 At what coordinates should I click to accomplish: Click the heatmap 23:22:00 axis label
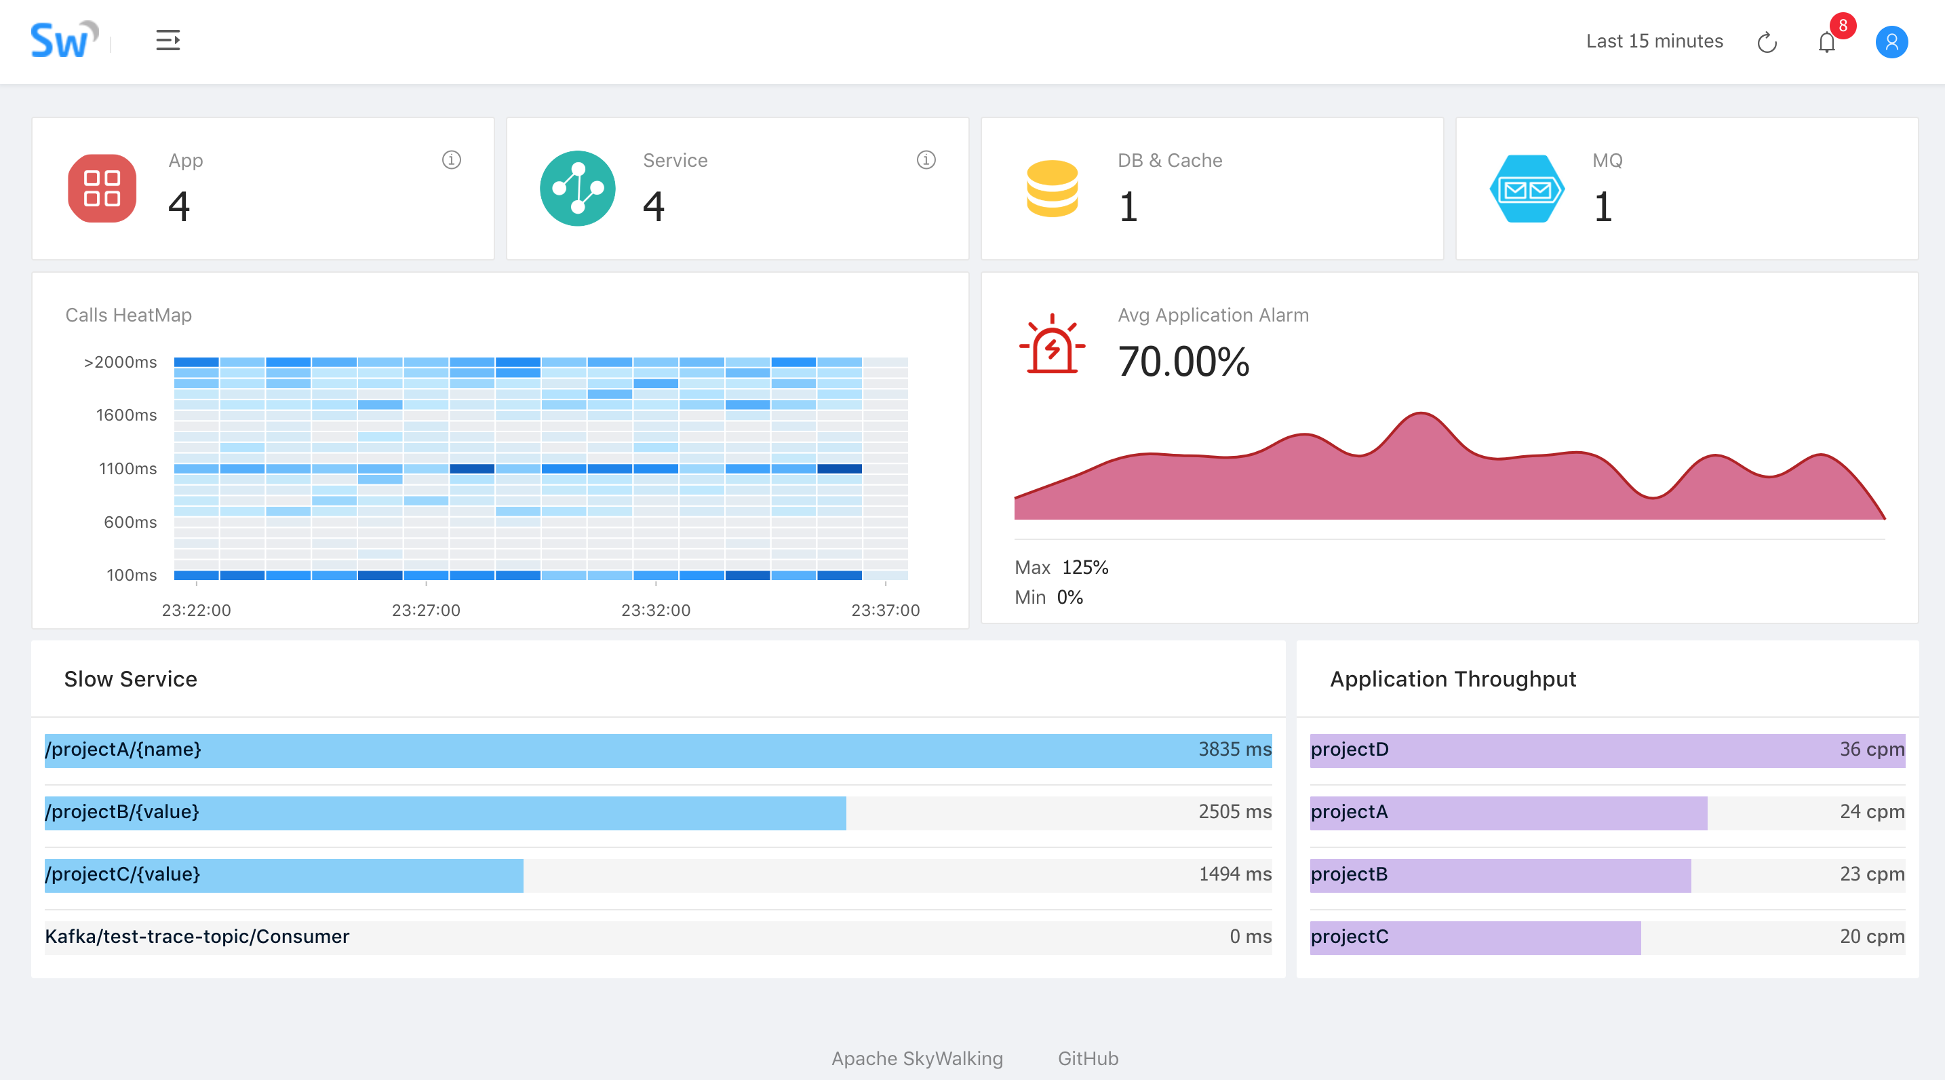pos(196,611)
